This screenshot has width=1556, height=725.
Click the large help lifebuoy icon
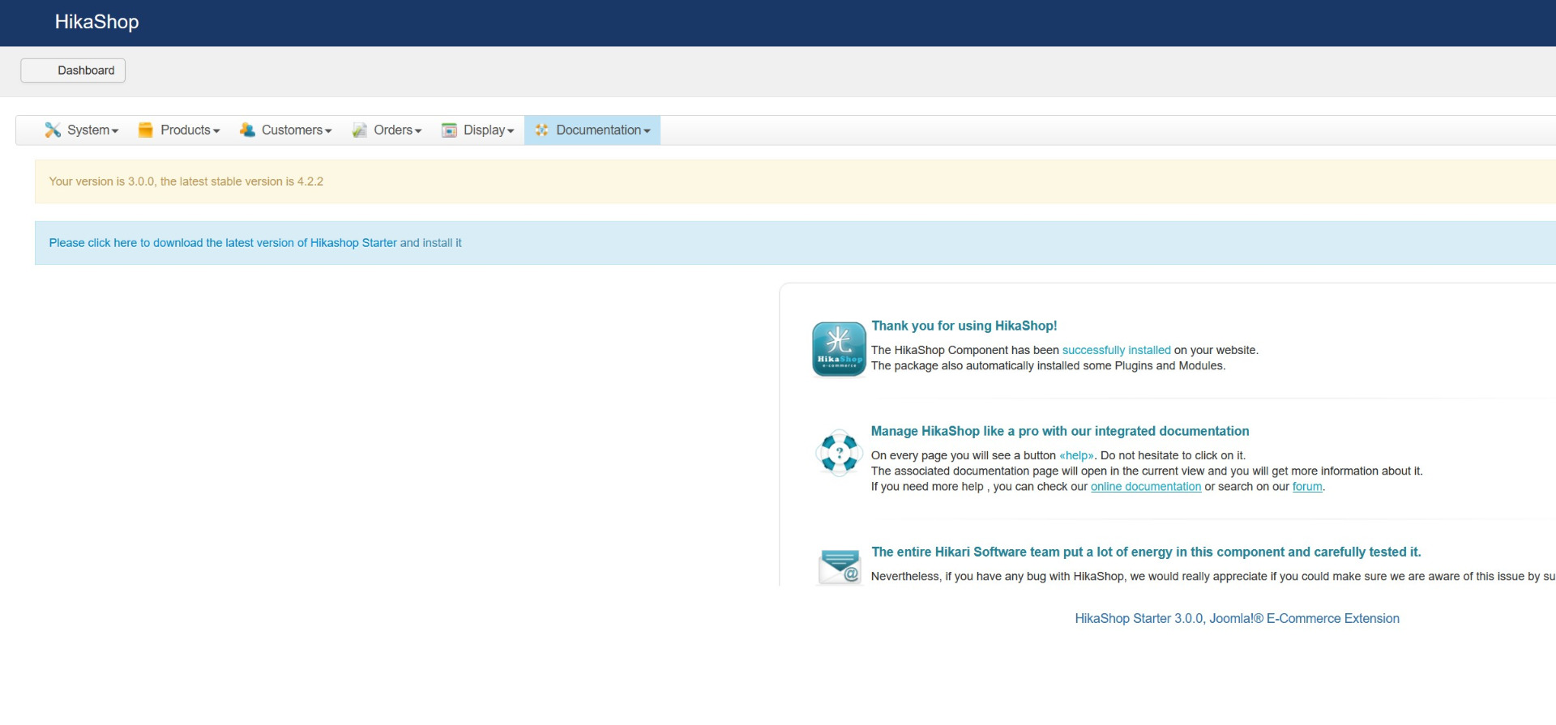tap(839, 453)
